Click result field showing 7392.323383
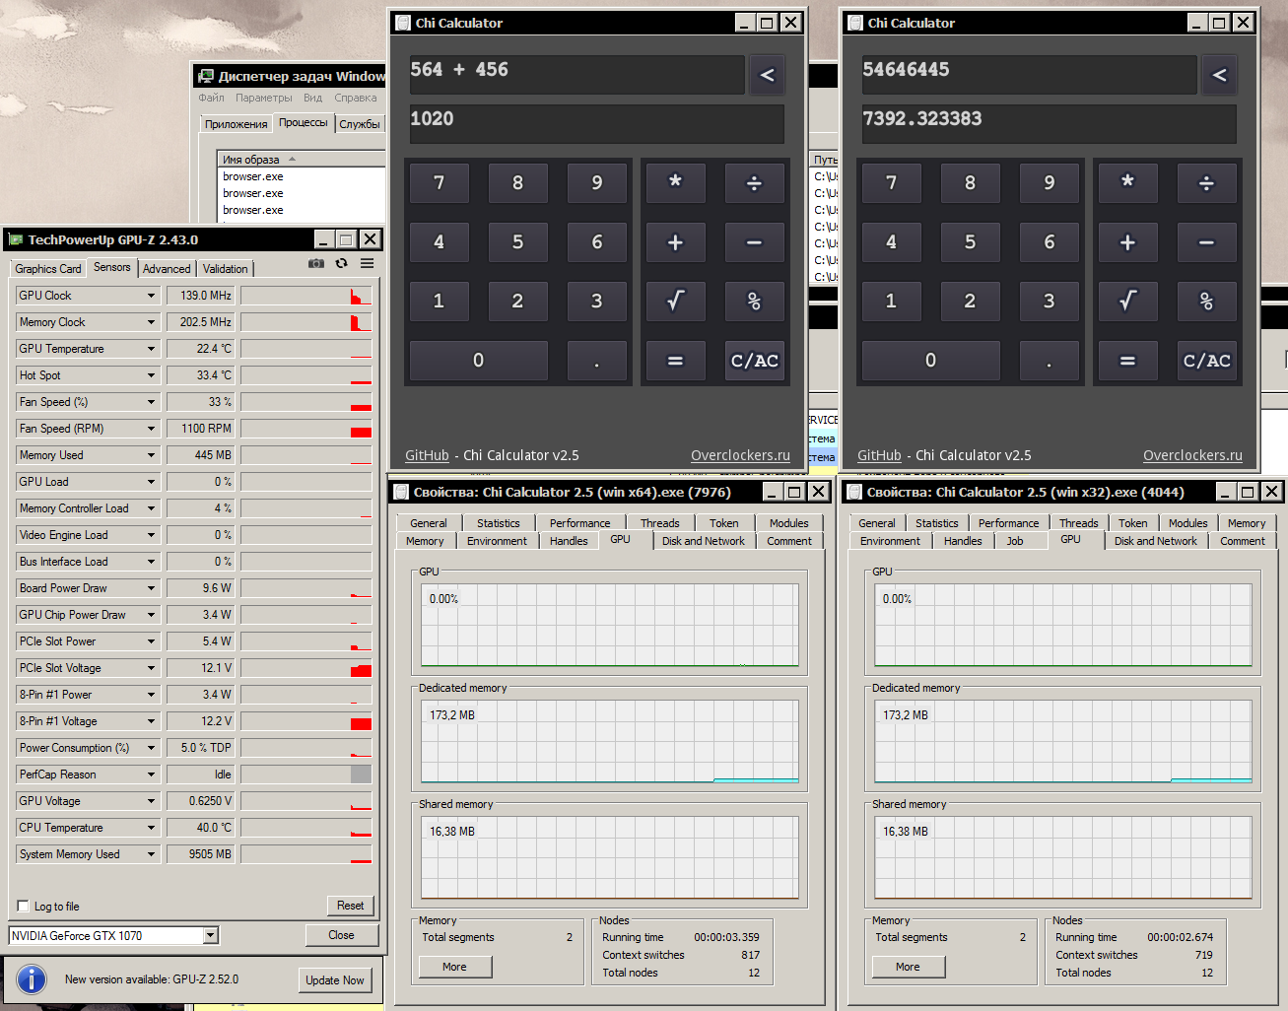 [x=1049, y=124]
